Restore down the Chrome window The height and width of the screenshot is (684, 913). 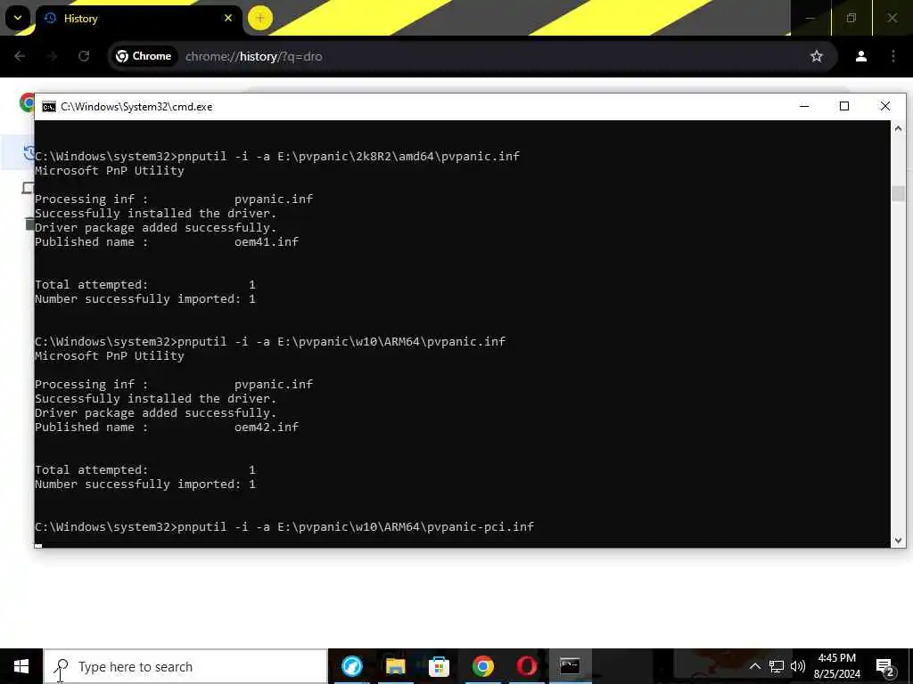tap(851, 18)
